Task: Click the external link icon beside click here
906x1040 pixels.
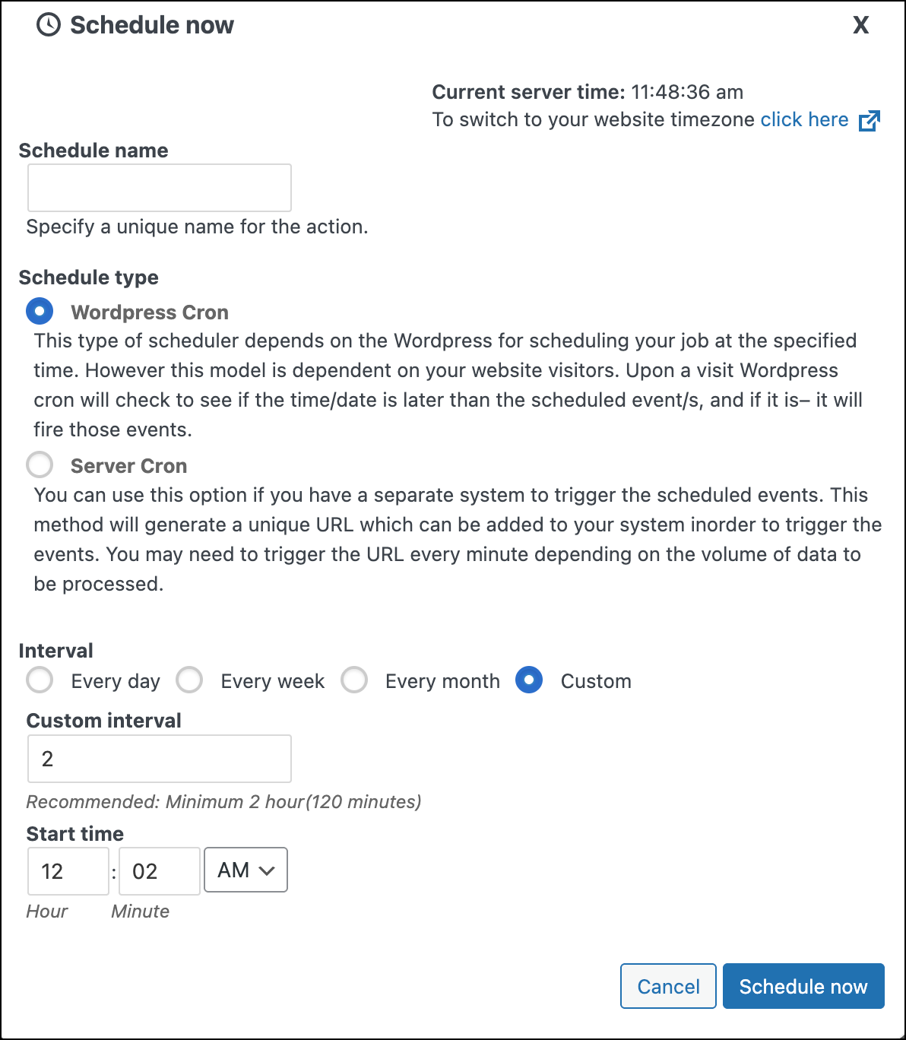Action: 870,120
